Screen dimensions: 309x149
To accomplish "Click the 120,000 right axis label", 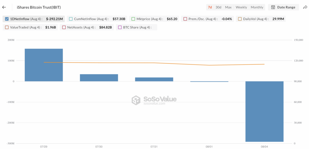I will [x=298, y=61].
